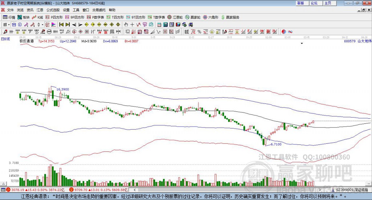Open the P四方形 tool
The image size is (372, 200).
[54, 17]
